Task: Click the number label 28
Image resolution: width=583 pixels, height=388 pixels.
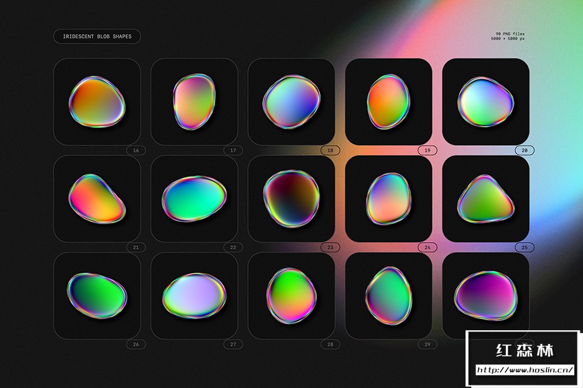Action: [330, 345]
